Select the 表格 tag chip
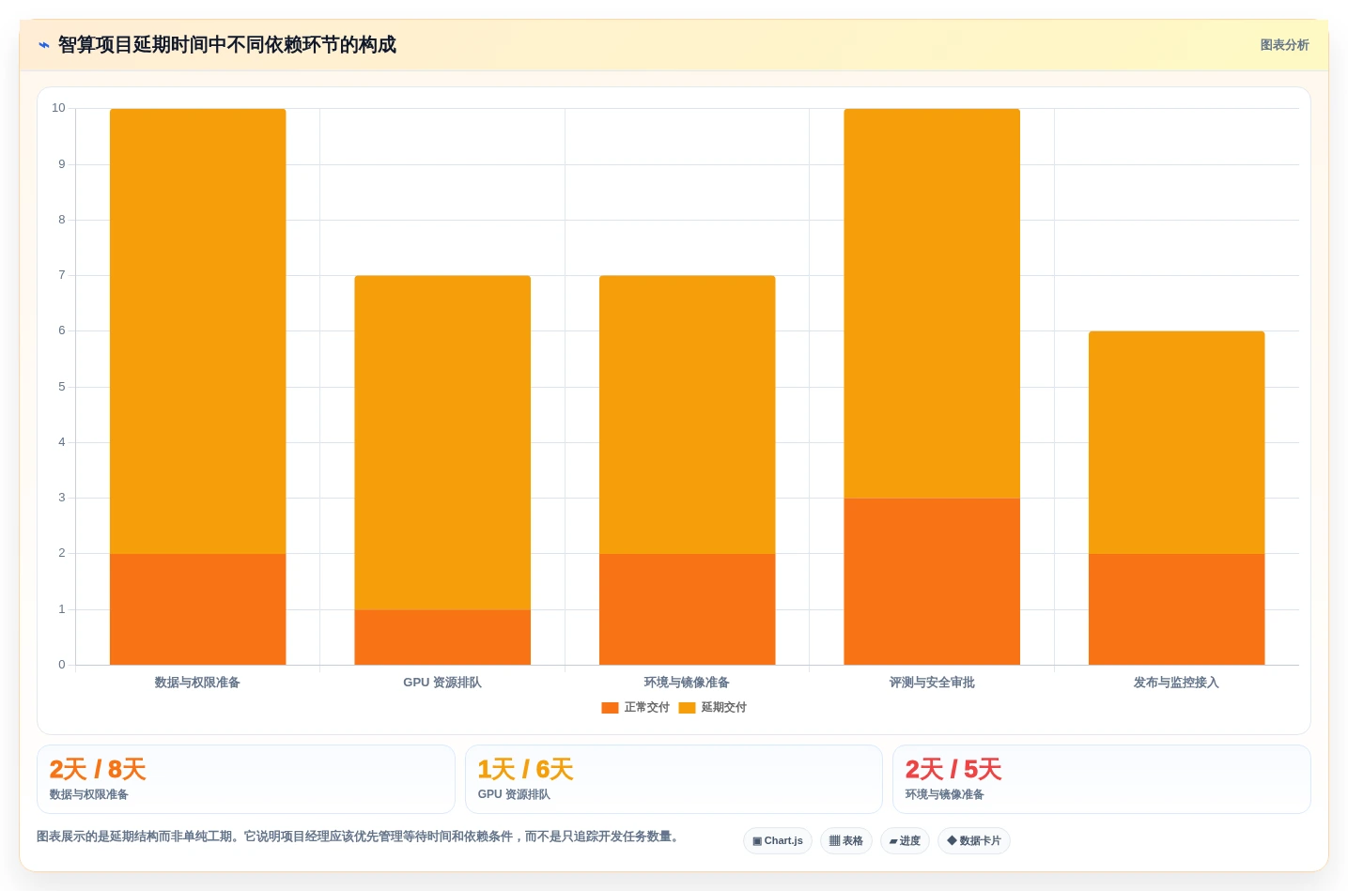Viewport: 1348px width, 891px height. 846,840
